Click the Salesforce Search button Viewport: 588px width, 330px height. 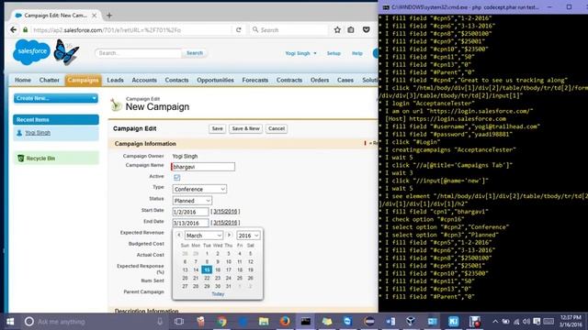pos(195,53)
